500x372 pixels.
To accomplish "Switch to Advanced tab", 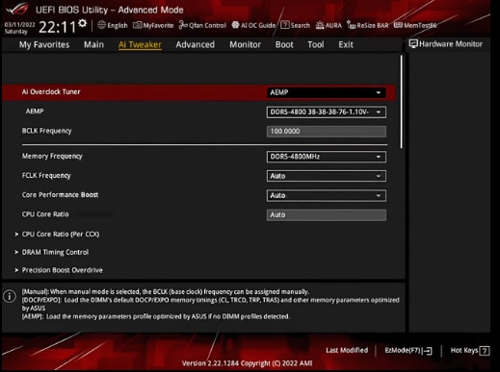I will pyautogui.click(x=196, y=44).
